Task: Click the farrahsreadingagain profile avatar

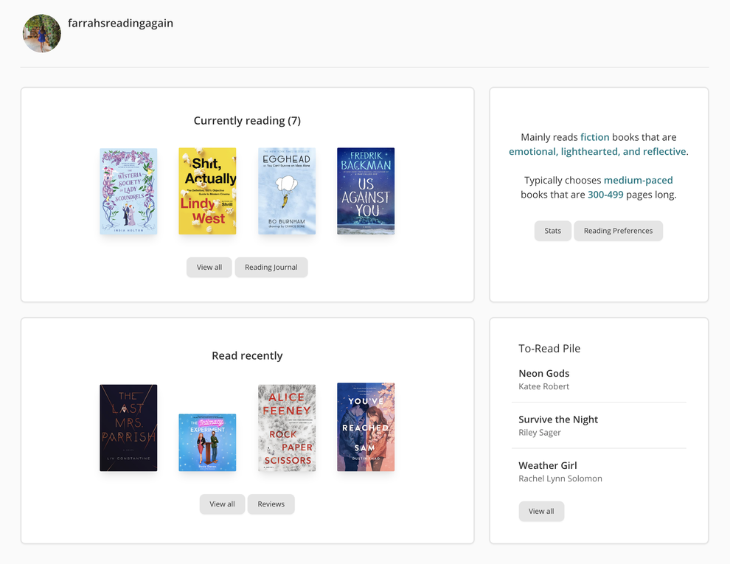Action: pyautogui.click(x=41, y=33)
